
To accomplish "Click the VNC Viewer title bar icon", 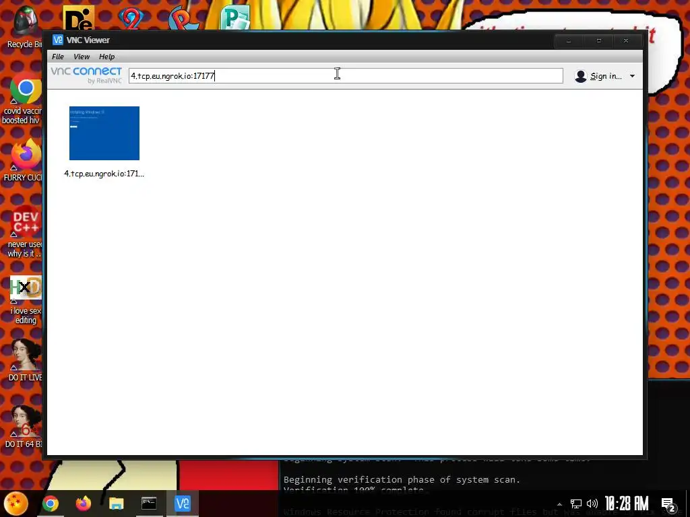I will (58, 40).
